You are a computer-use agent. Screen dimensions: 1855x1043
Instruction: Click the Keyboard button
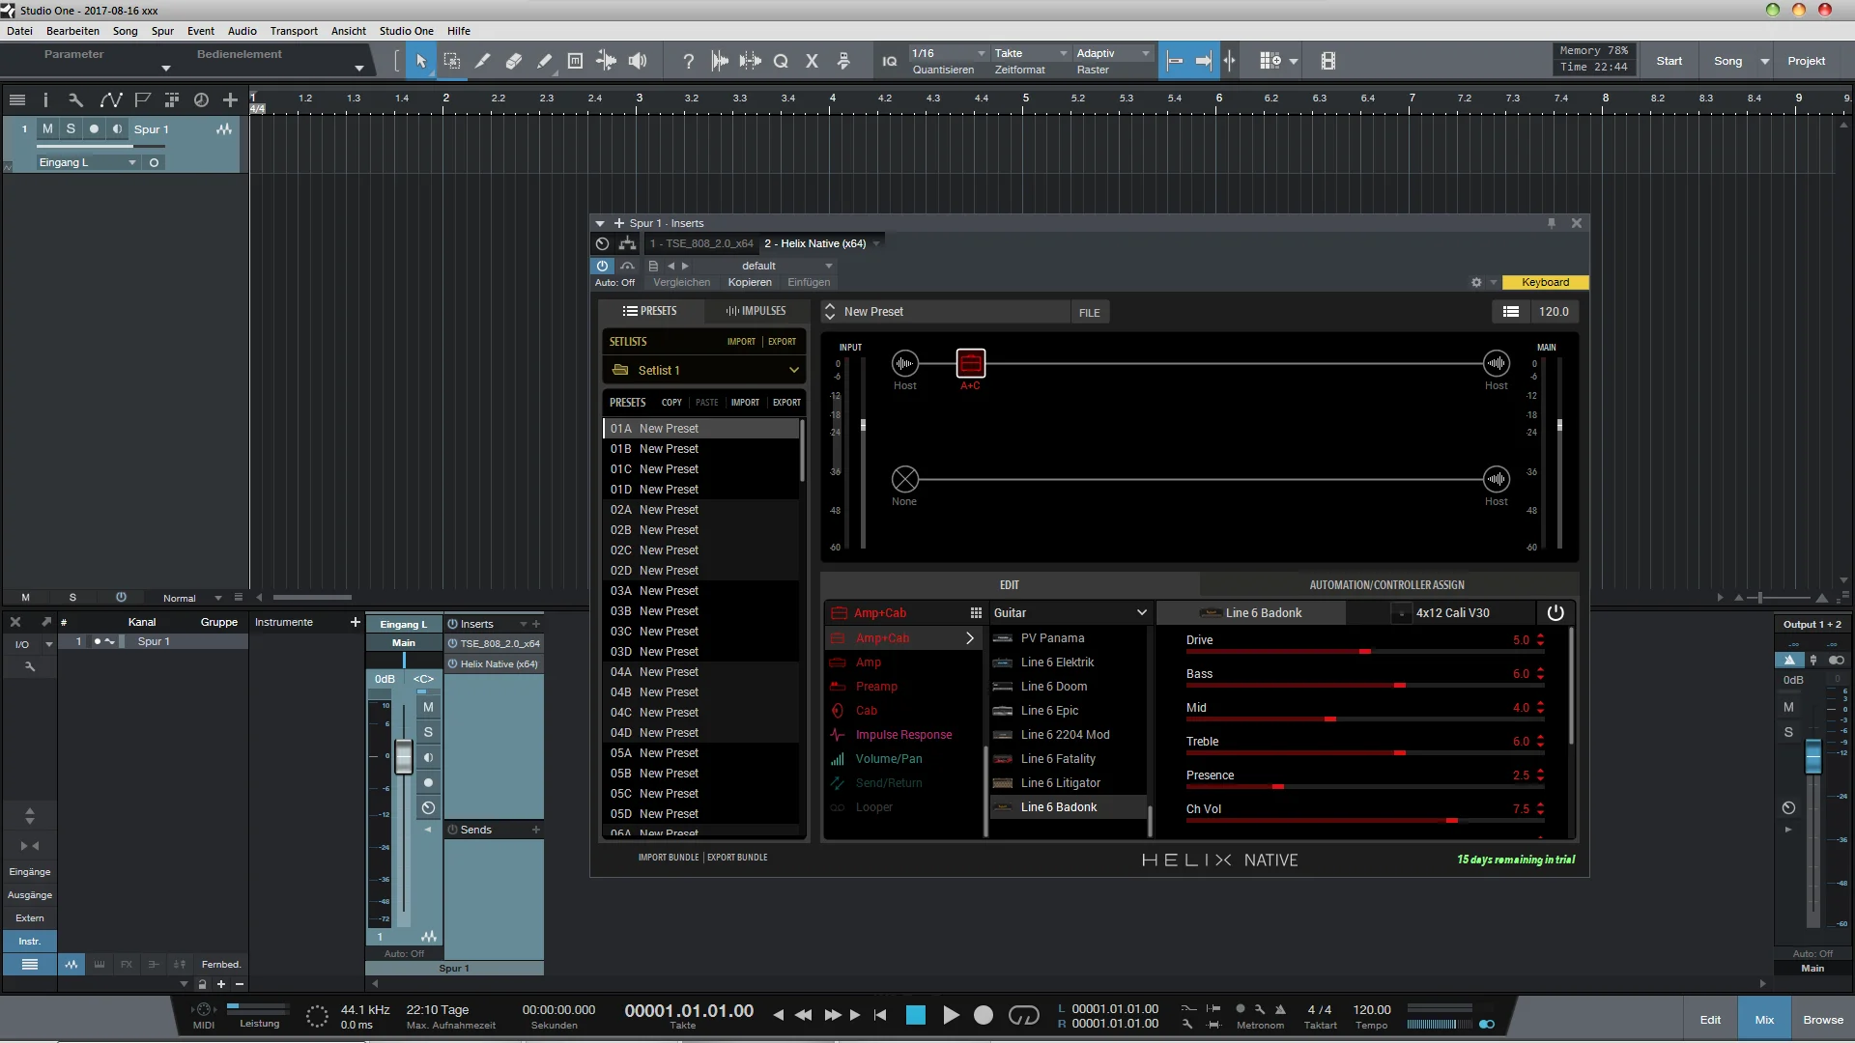pos(1545,282)
